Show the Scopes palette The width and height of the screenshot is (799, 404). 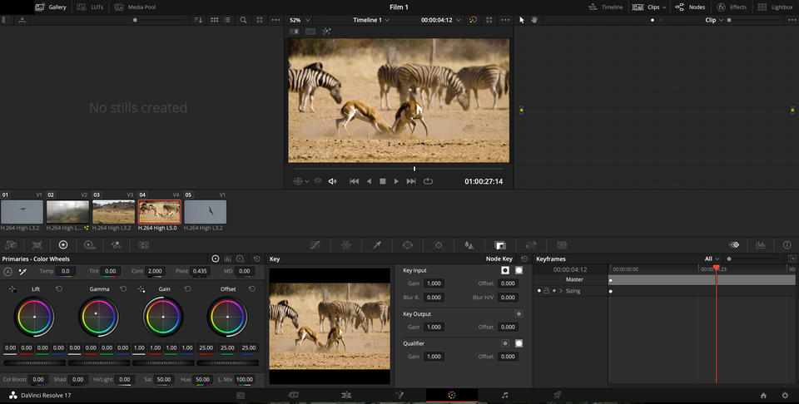760,245
